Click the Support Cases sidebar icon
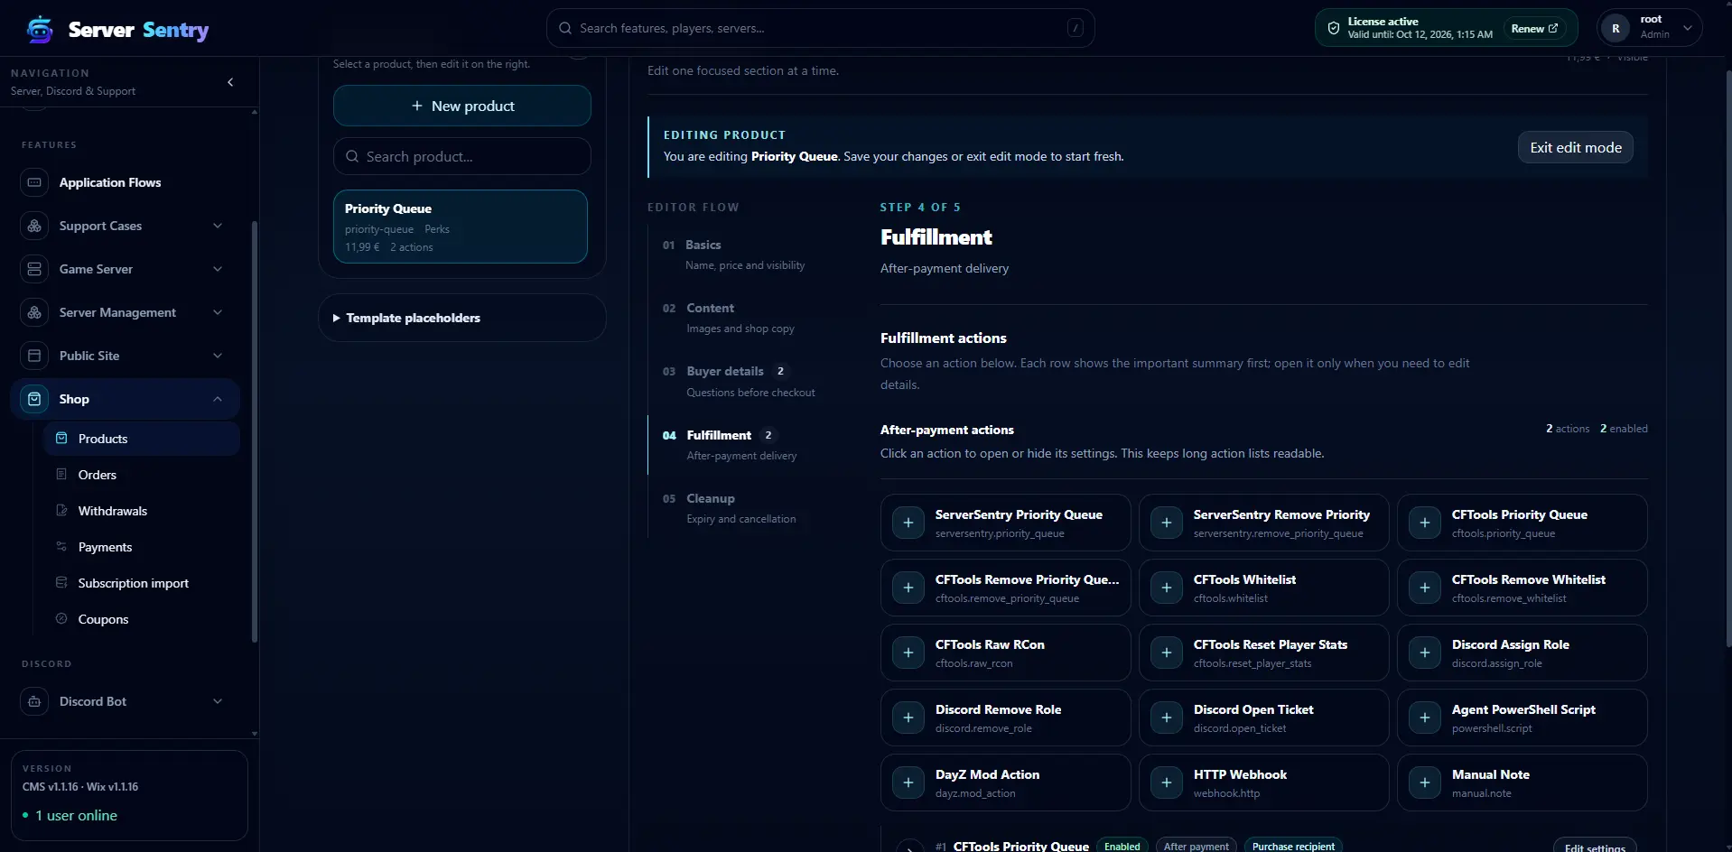1732x852 pixels. (x=34, y=226)
